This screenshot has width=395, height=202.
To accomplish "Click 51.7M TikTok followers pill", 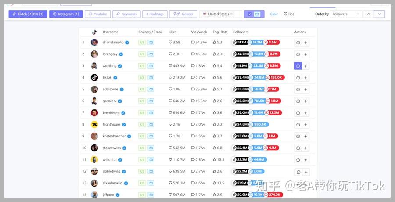I will coord(241,42).
